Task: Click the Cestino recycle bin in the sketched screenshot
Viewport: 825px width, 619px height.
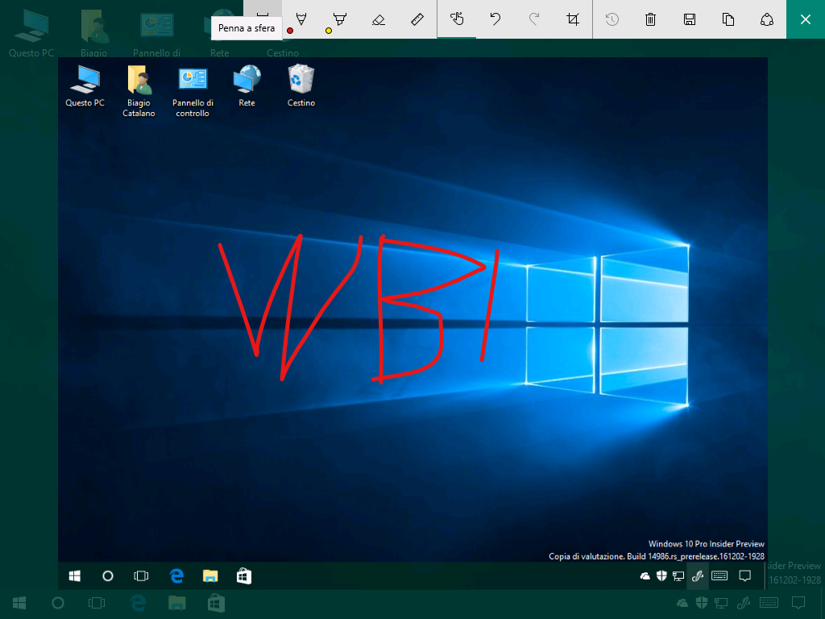Action: click(301, 85)
